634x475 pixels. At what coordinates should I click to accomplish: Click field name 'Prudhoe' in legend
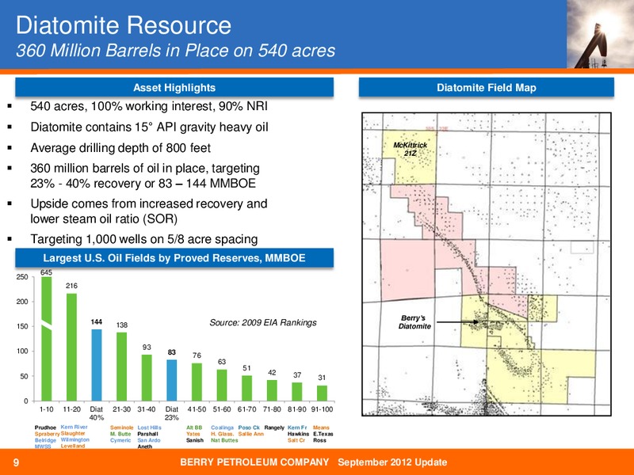(x=45, y=427)
